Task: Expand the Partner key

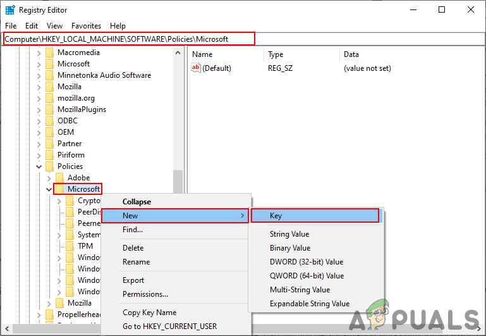Action: [x=39, y=144]
